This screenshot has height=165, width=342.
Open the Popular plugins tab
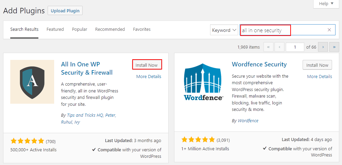click(80, 29)
